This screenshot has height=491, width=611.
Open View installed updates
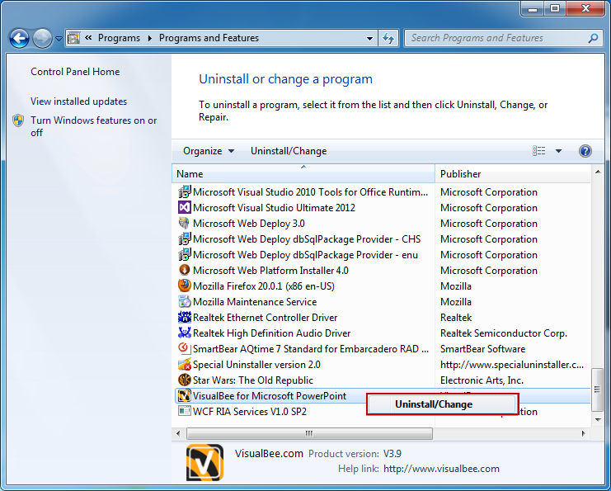(78, 102)
